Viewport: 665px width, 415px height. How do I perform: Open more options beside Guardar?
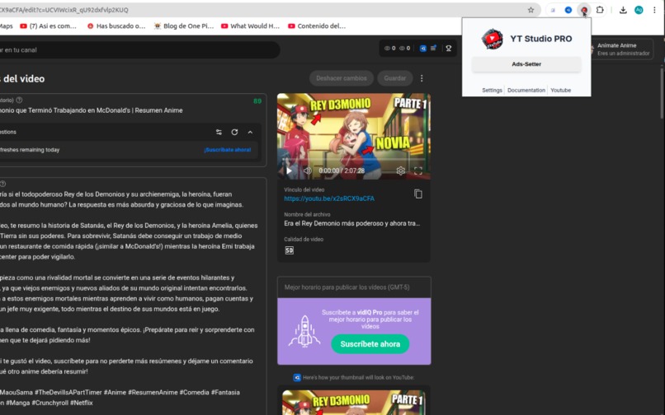coord(422,78)
